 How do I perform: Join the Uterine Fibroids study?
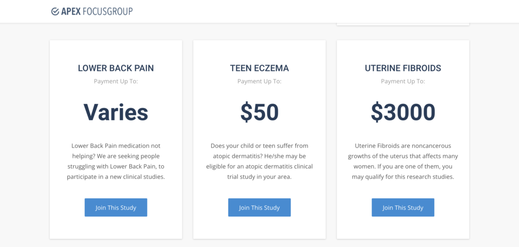click(403, 207)
